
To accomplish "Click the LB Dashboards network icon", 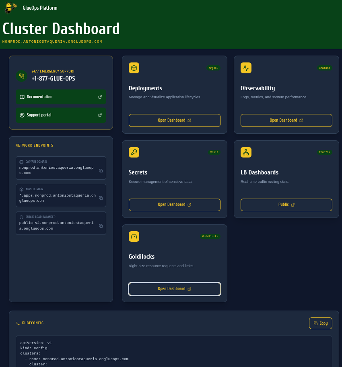I will coord(246,152).
